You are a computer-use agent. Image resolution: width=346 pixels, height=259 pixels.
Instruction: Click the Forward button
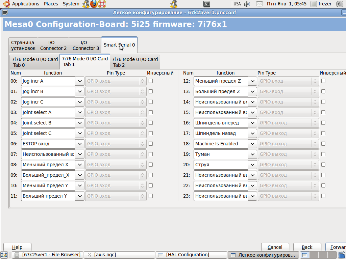point(336,247)
